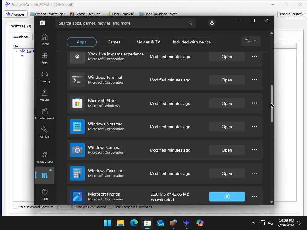Image resolution: width=307 pixels, height=230 pixels.
Task: Open Copilot from taskbar
Action: (200, 223)
